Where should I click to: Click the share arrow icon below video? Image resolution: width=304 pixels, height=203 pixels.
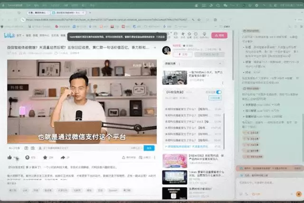tap(63, 157)
